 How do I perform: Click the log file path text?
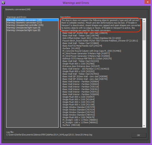pyautogui.click(x=49, y=135)
